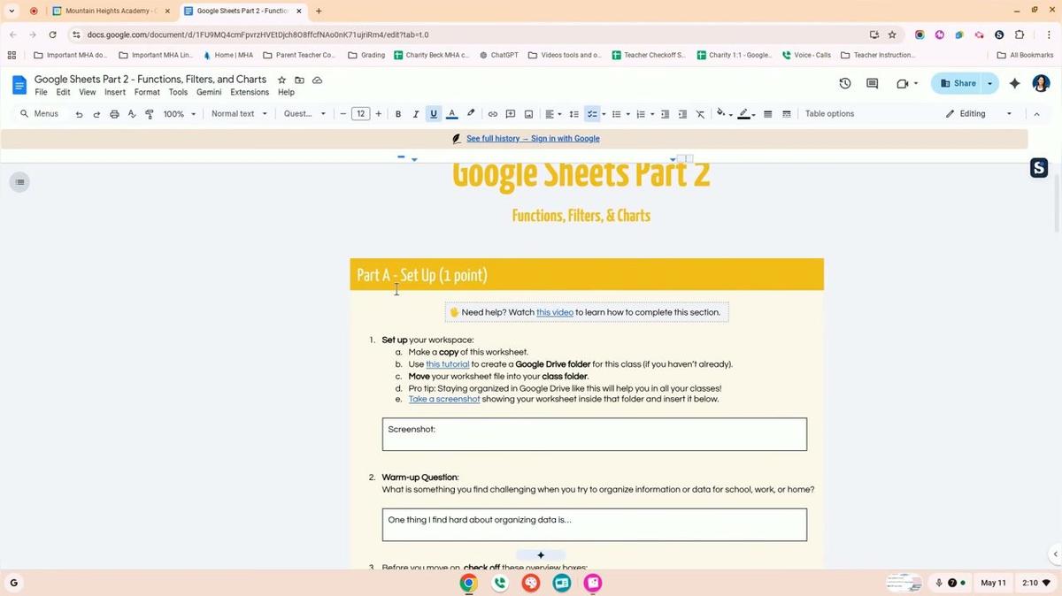The width and height of the screenshot is (1062, 596).
Task: Open the Extensions menu
Action: 250,92
